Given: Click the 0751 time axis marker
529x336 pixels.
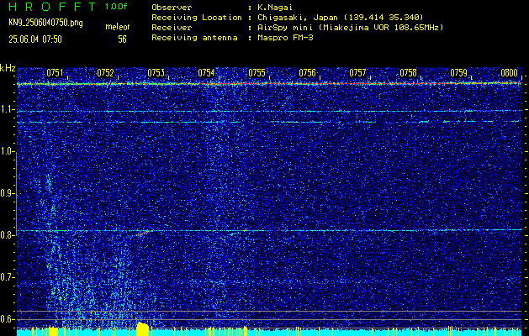Looking at the screenshot, I should (x=55, y=73).
